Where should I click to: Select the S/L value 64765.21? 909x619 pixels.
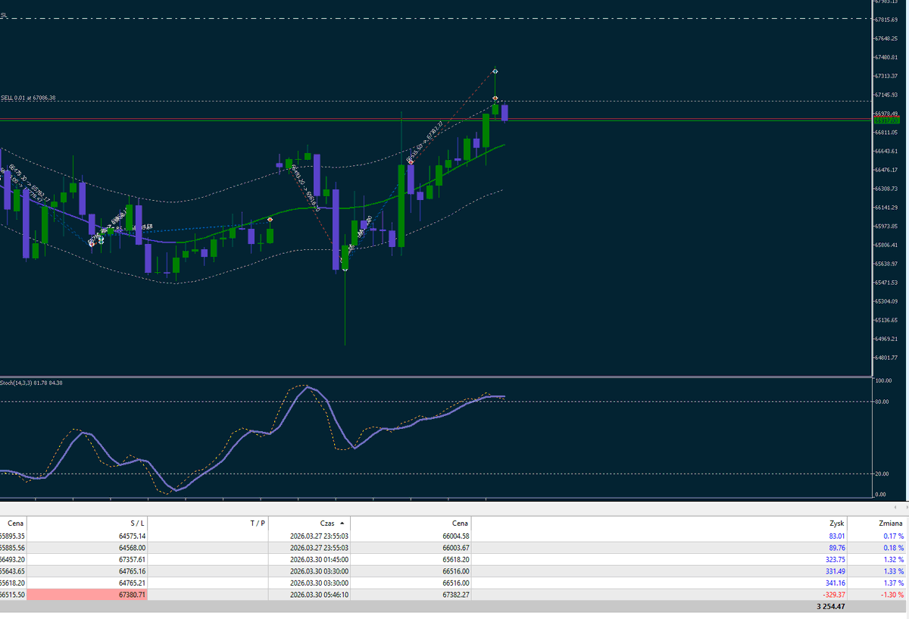132,583
